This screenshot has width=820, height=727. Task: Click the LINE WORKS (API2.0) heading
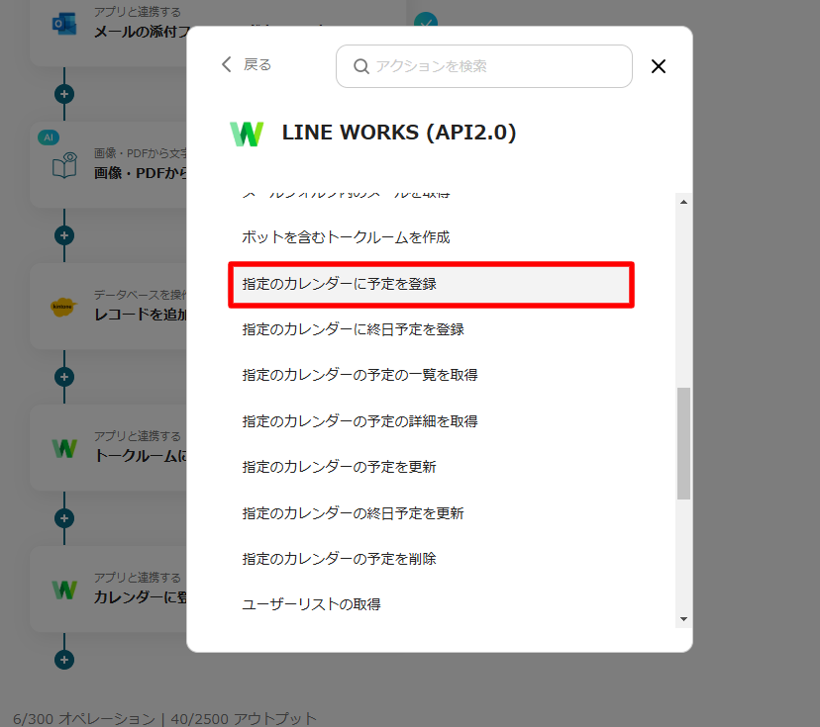tap(399, 133)
